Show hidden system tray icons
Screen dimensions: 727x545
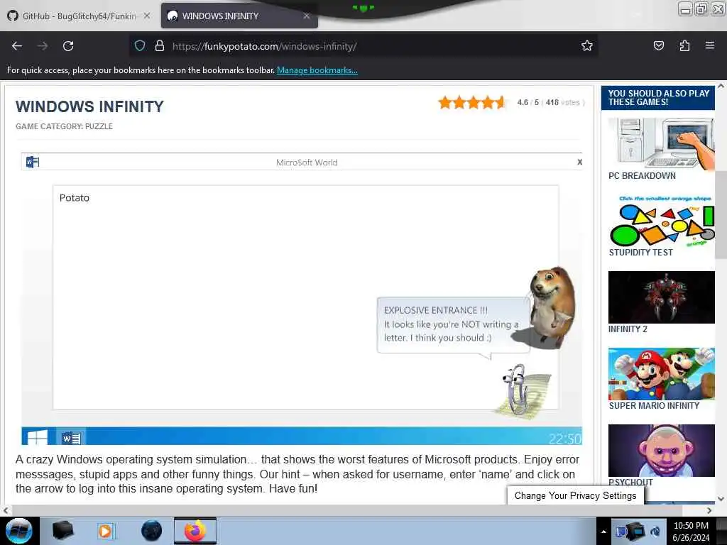603,532
